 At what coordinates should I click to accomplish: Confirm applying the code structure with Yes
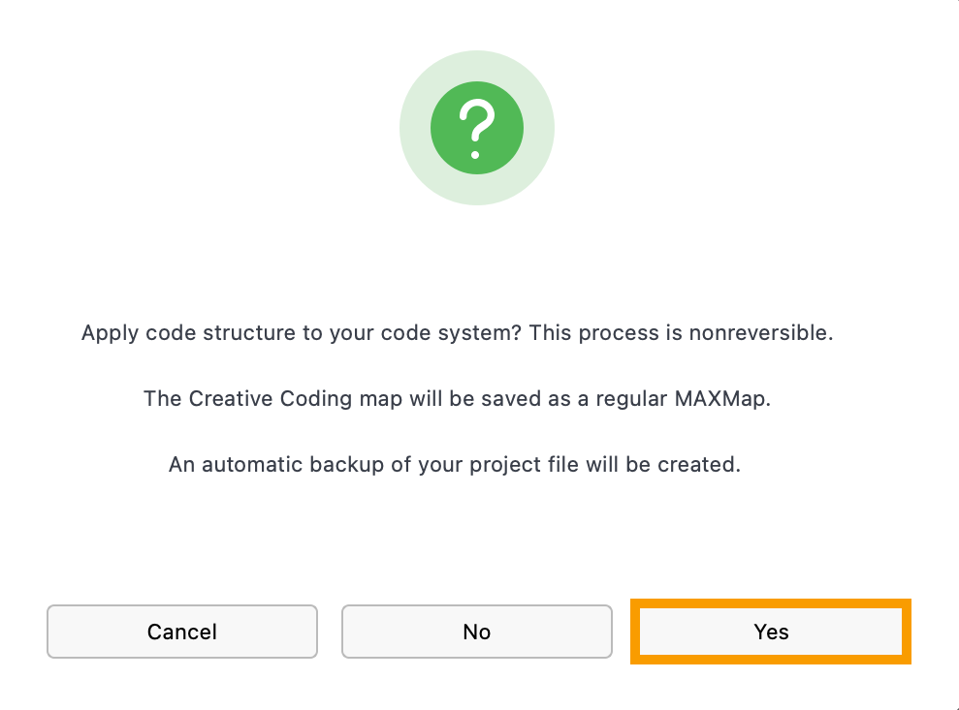click(771, 632)
